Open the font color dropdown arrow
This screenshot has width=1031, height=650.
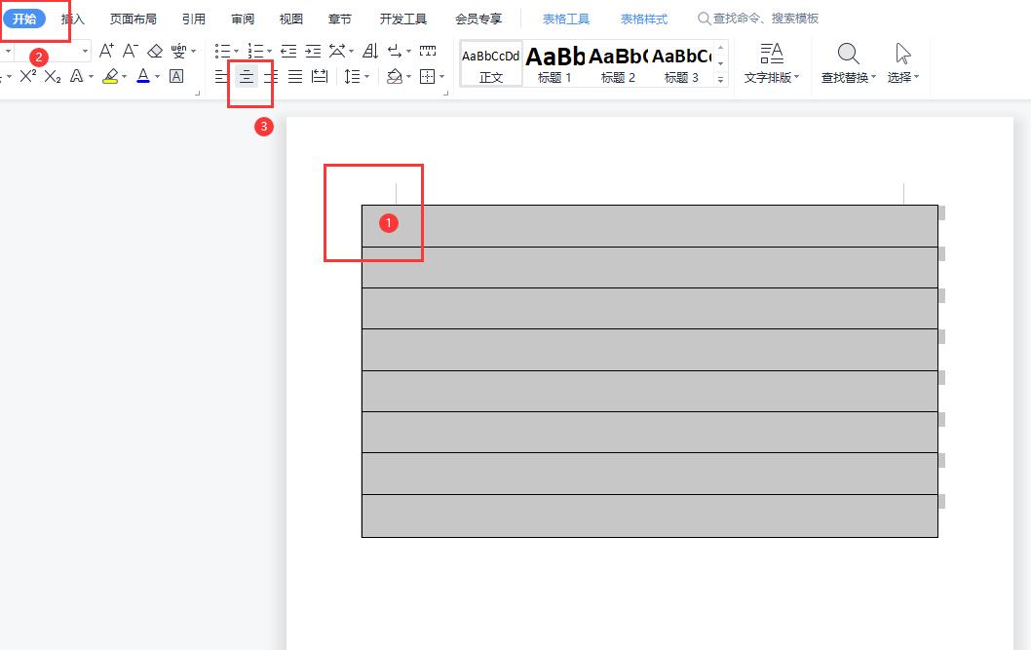tap(156, 77)
